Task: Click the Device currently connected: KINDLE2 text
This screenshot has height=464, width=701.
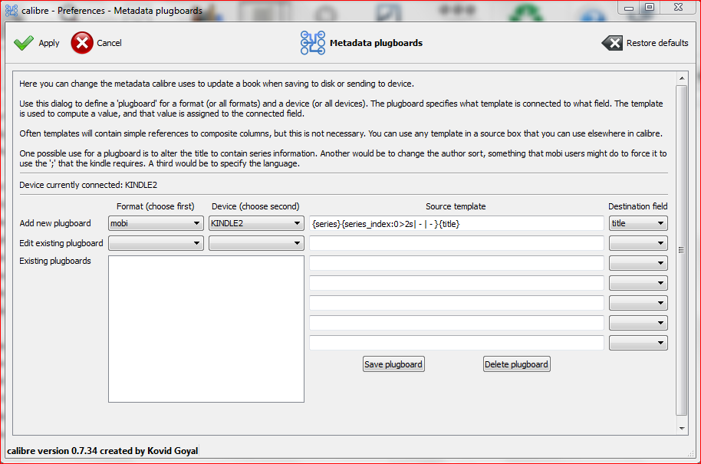Action: 88,185
